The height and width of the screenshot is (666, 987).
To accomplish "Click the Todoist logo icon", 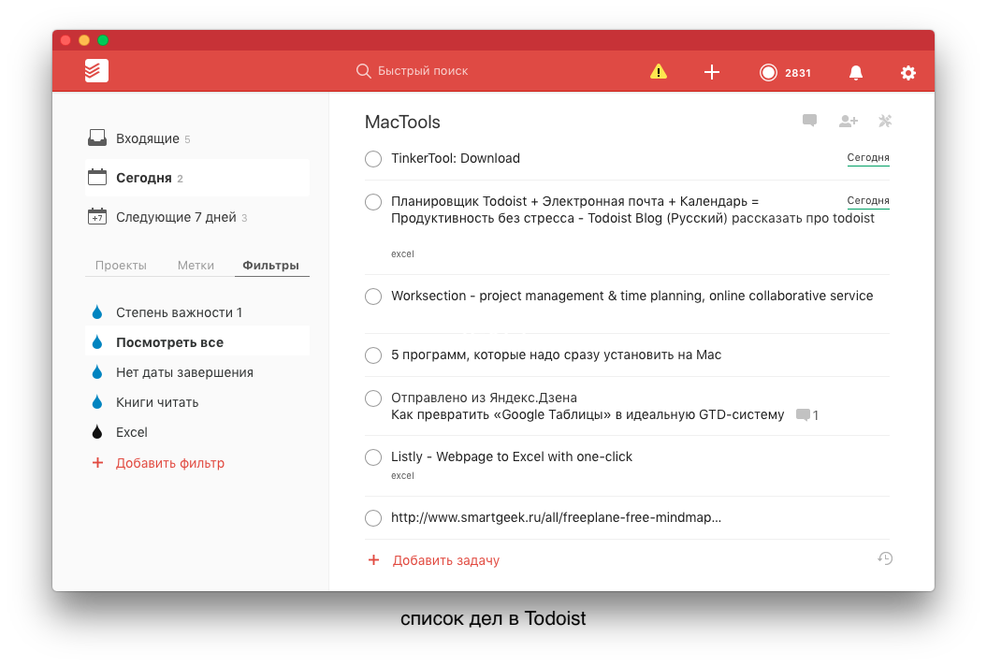I will coord(96,70).
